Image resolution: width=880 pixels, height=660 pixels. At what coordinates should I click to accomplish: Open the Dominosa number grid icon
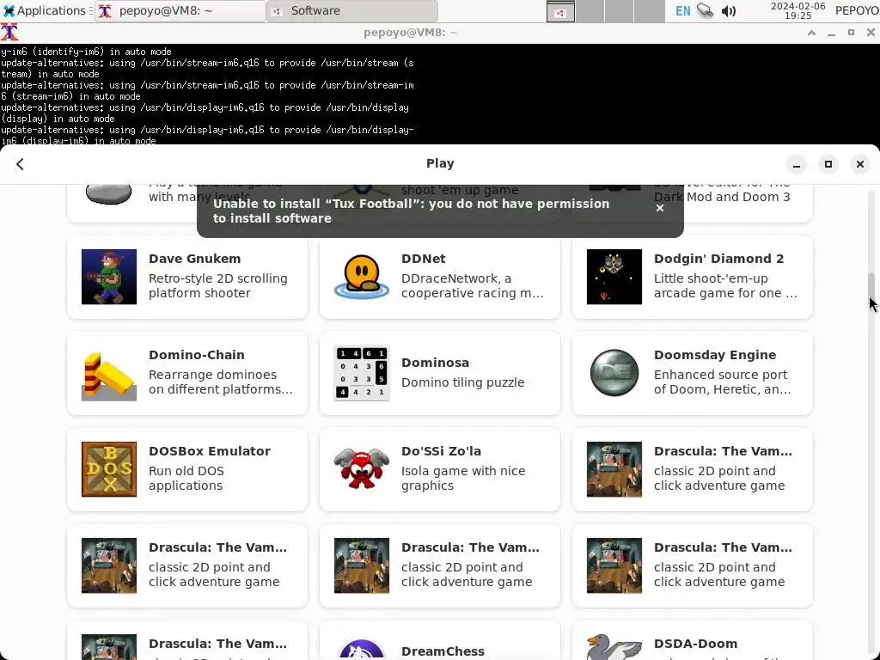click(x=362, y=373)
